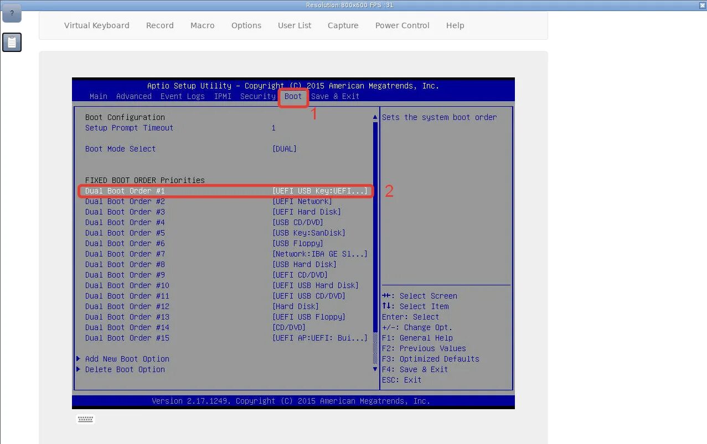This screenshot has width=707, height=444.
Task: Select Dual Boot Order #9 row
Action: 226,275
